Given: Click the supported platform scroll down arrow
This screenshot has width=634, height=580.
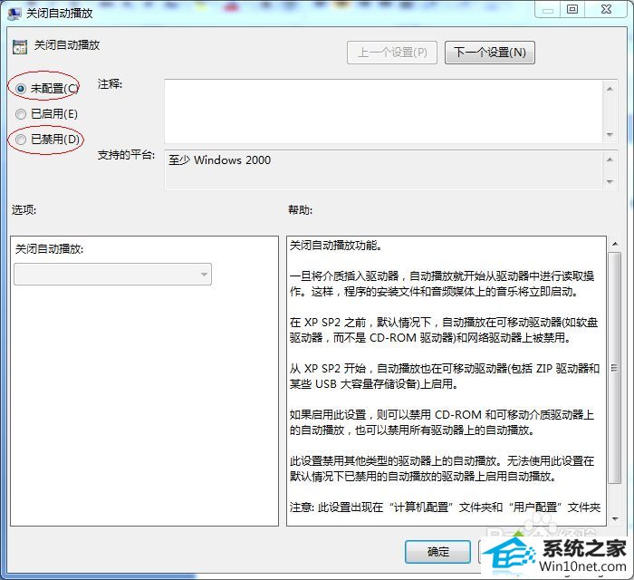Looking at the screenshot, I should 610,181.
